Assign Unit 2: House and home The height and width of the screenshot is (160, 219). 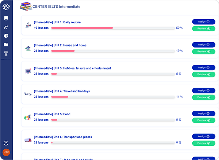click(203, 45)
